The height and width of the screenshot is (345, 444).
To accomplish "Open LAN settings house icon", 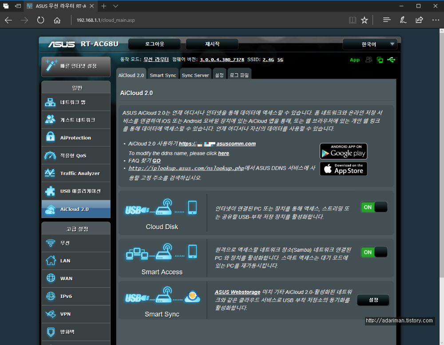I will coord(51,261).
